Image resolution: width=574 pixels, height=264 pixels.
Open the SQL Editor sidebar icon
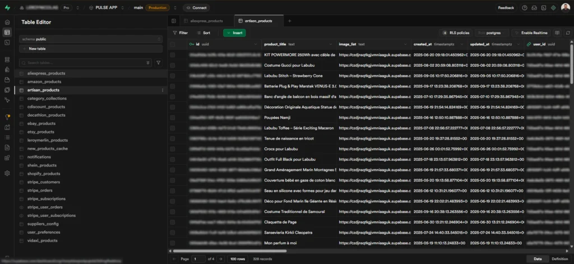(x=7, y=43)
